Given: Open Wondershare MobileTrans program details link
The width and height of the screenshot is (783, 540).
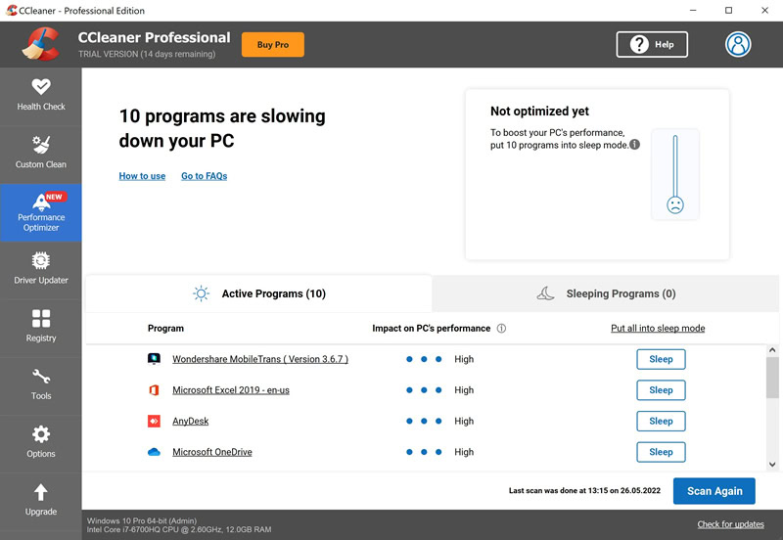Looking at the screenshot, I should [260, 359].
